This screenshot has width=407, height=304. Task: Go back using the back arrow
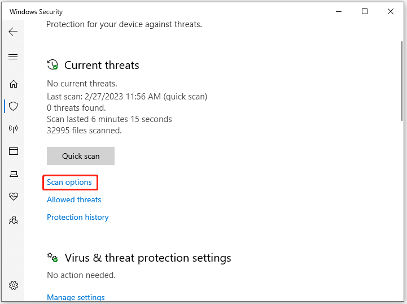pos(13,32)
